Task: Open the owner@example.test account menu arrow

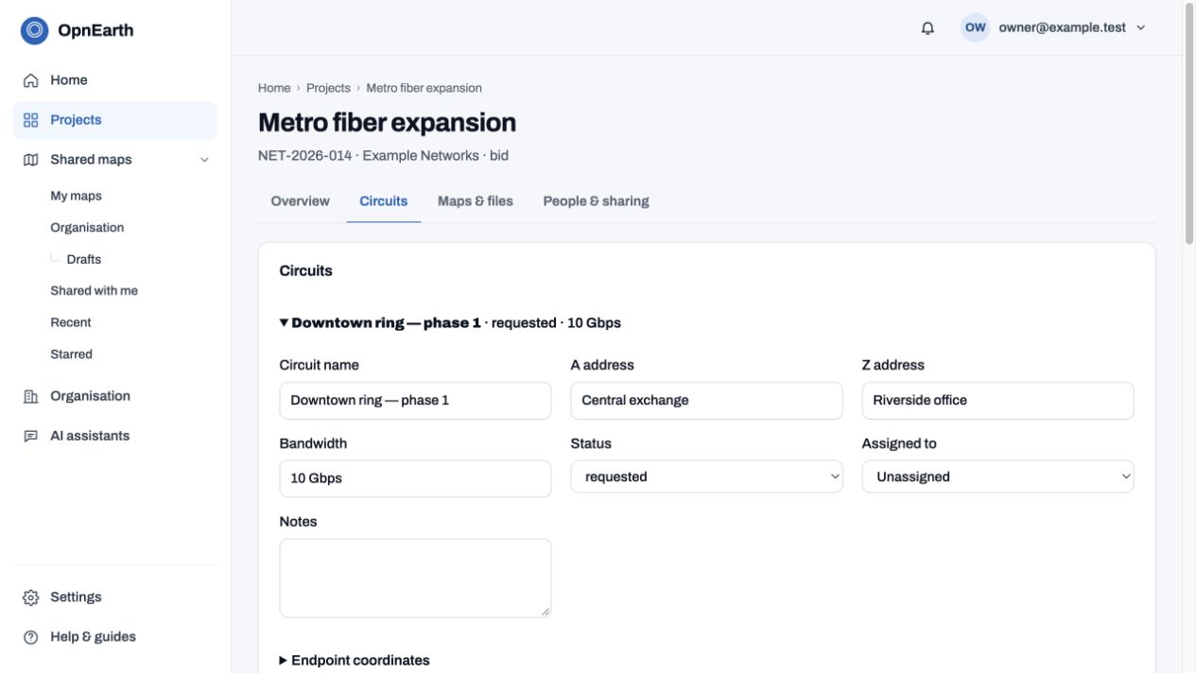Action: point(1140,28)
